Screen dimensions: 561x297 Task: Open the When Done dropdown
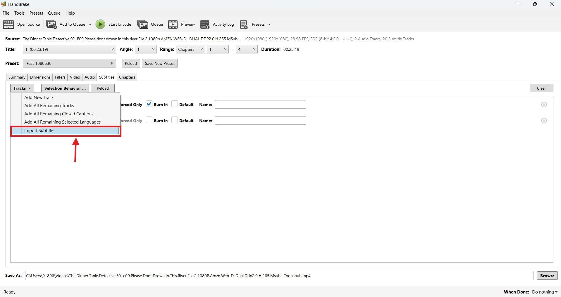[545, 292]
